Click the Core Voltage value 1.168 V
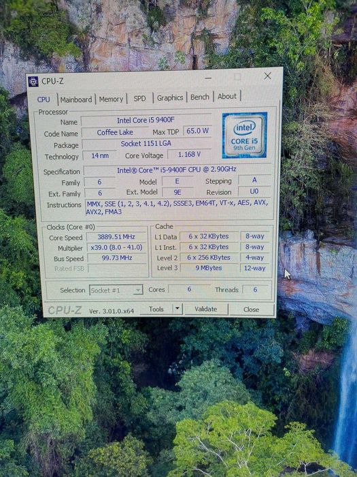357x477 pixels. coord(189,155)
